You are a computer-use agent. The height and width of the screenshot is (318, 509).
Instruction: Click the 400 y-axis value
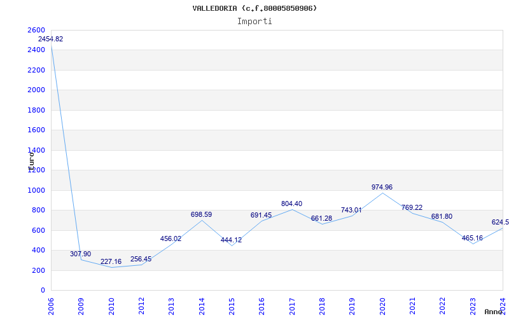[x=38, y=251]
